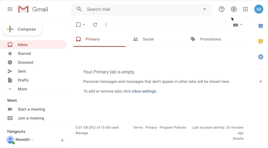Start a new Hangouts conversation plus
This screenshot has height=148, width=268.
point(62,140)
